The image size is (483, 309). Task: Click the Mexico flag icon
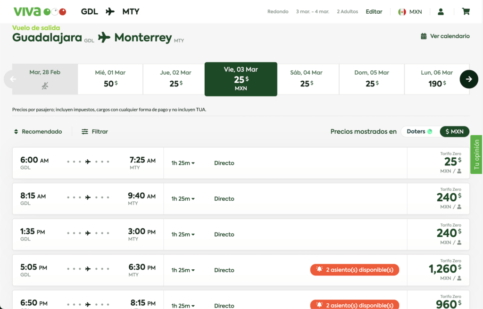click(402, 12)
